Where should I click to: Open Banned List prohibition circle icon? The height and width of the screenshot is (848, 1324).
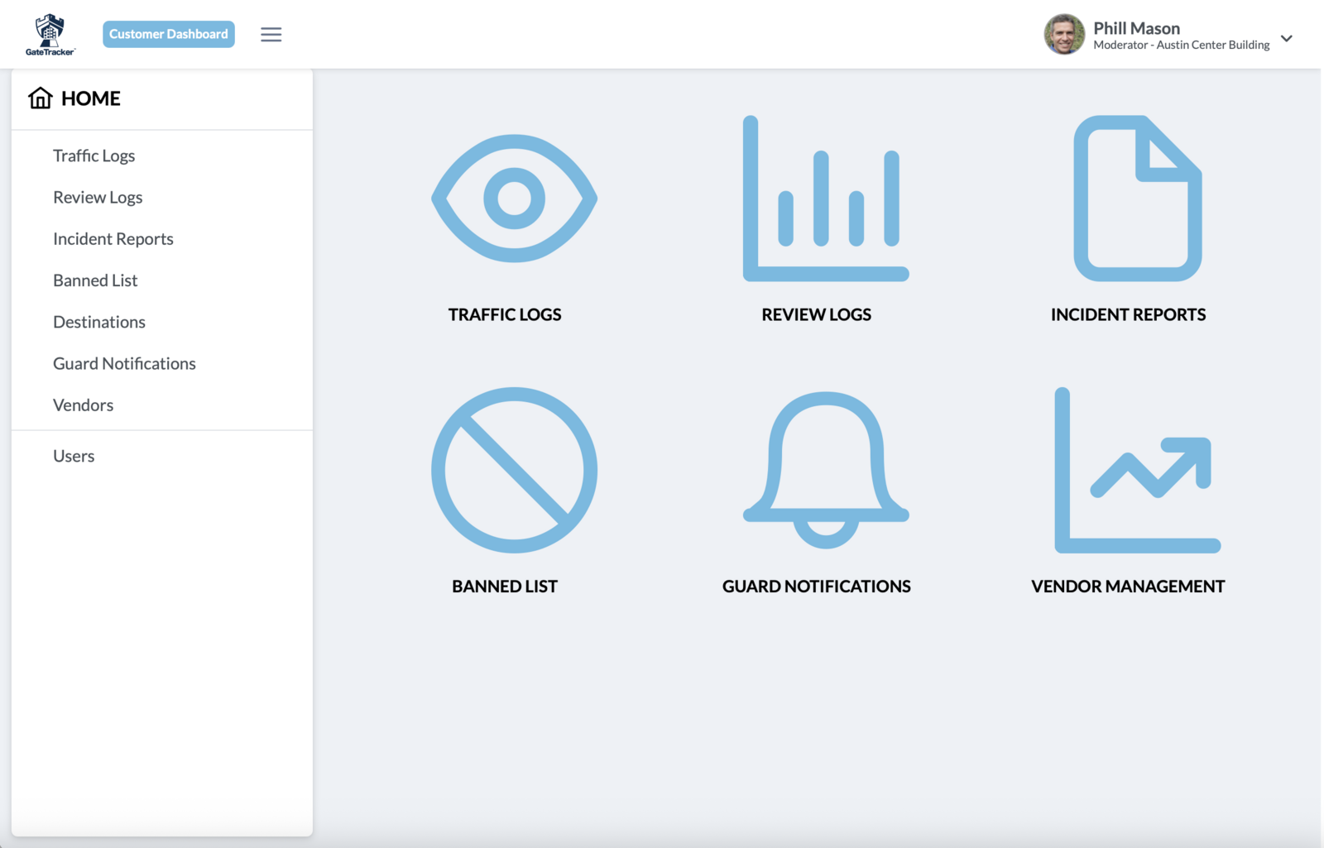pyautogui.click(x=514, y=470)
